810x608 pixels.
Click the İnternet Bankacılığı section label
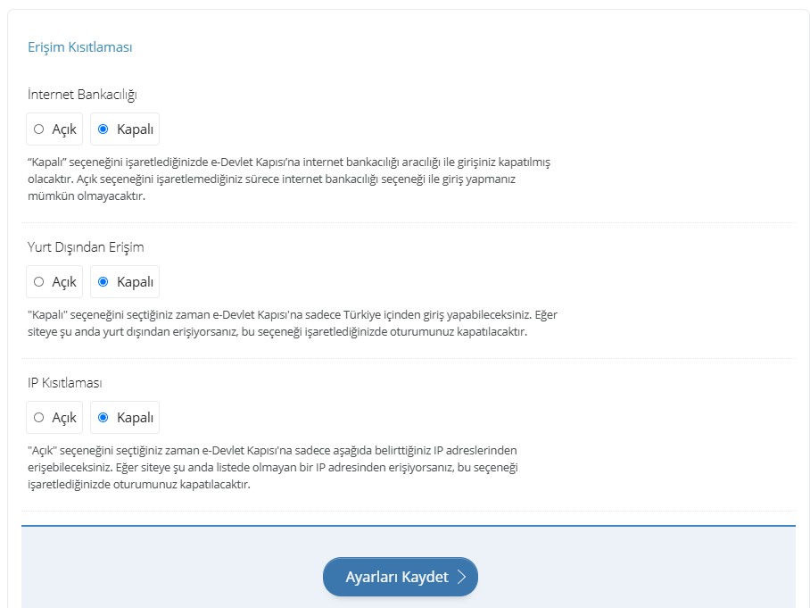click(x=82, y=95)
